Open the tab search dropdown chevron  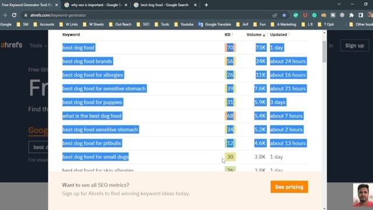point(339,4)
